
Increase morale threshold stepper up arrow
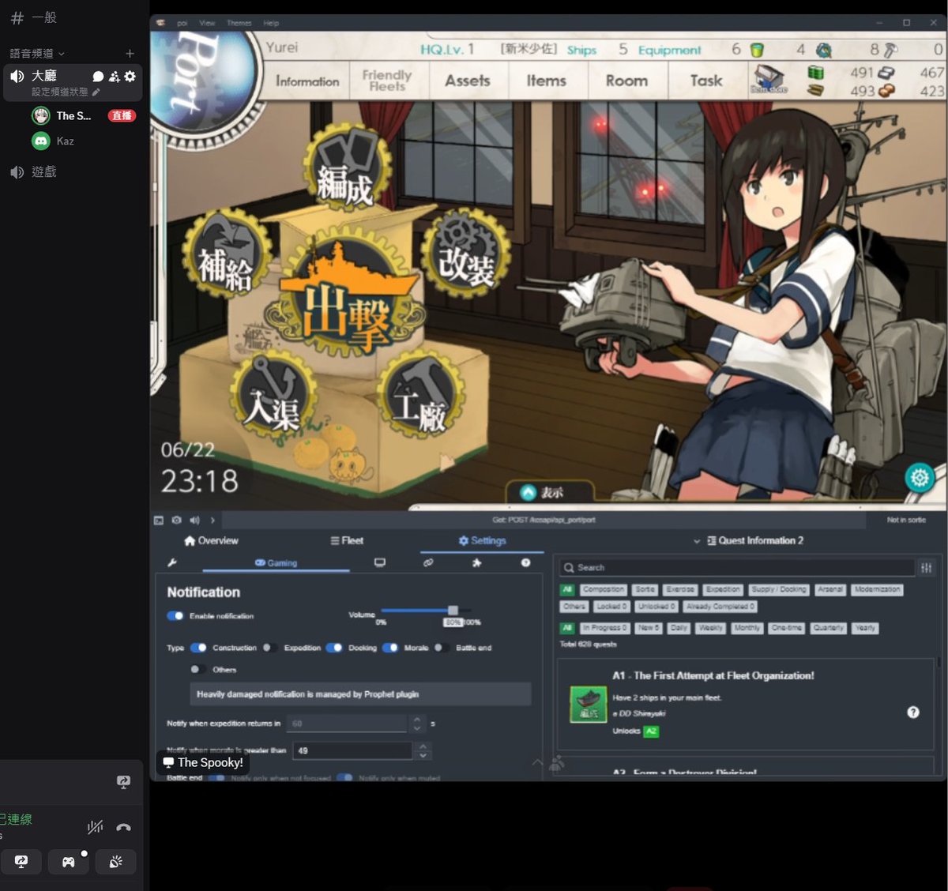[423, 745]
